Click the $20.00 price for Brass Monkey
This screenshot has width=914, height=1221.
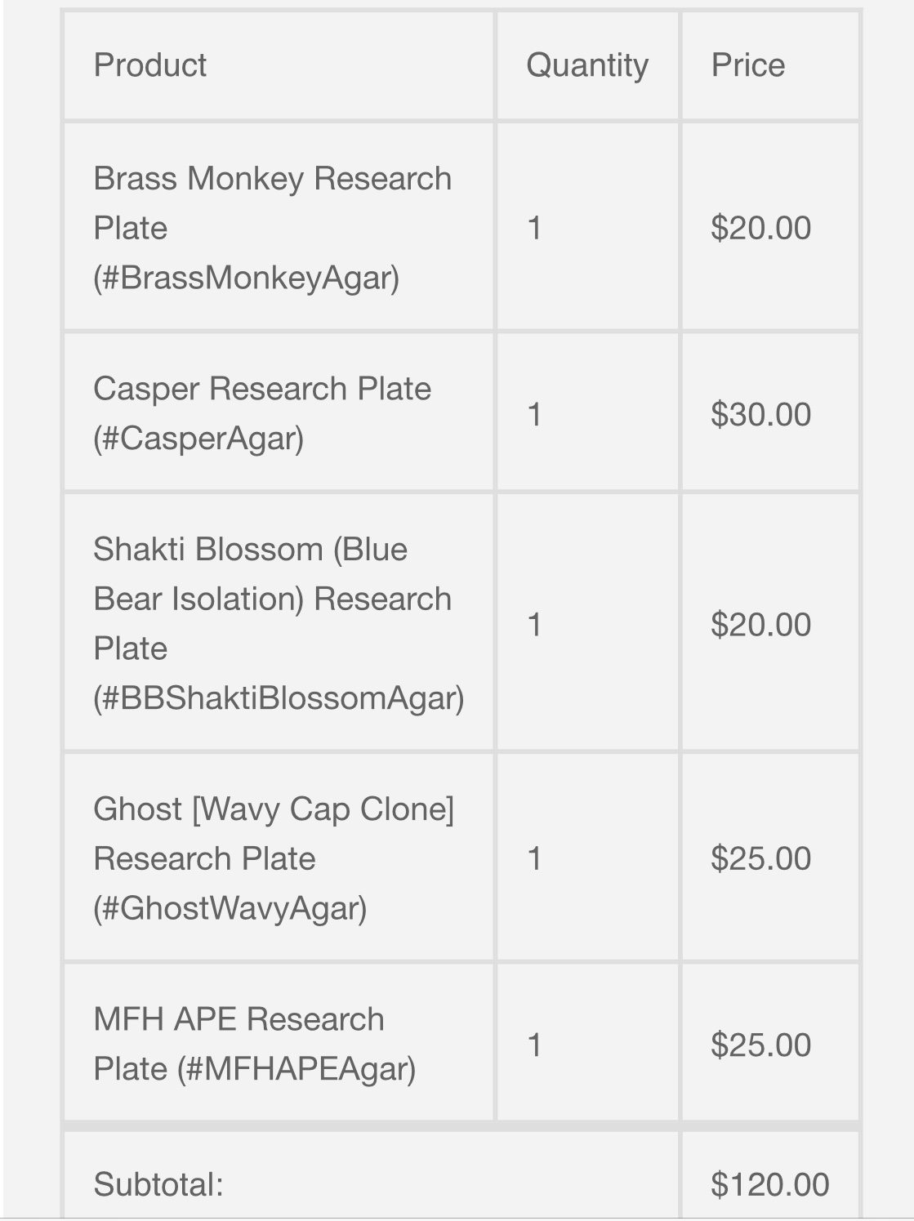(760, 228)
